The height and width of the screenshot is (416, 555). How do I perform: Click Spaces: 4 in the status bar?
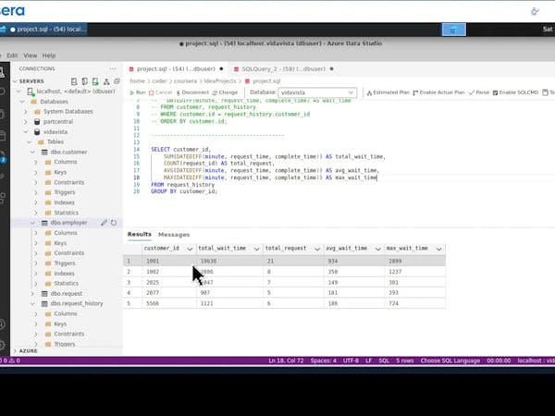[324, 361]
